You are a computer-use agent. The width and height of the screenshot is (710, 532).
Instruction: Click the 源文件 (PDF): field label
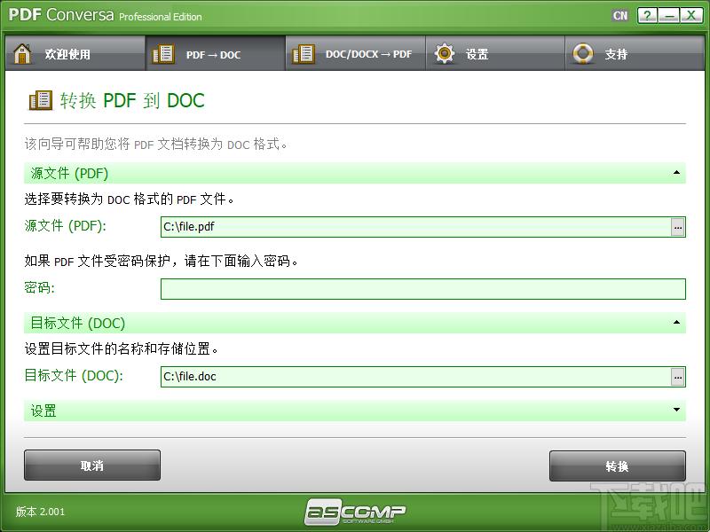coord(65,225)
